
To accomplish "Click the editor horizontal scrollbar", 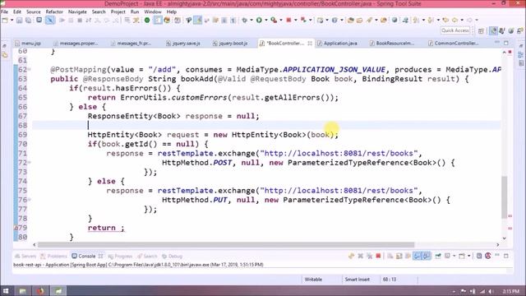I will pos(226,245).
